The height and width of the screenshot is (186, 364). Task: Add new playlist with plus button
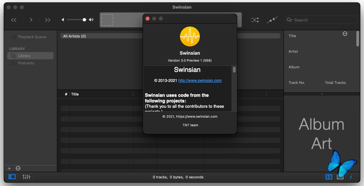click(x=9, y=168)
